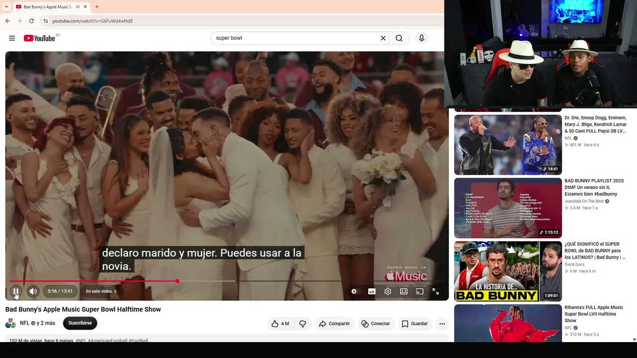Open the NFL channel avatar

[10, 323]
